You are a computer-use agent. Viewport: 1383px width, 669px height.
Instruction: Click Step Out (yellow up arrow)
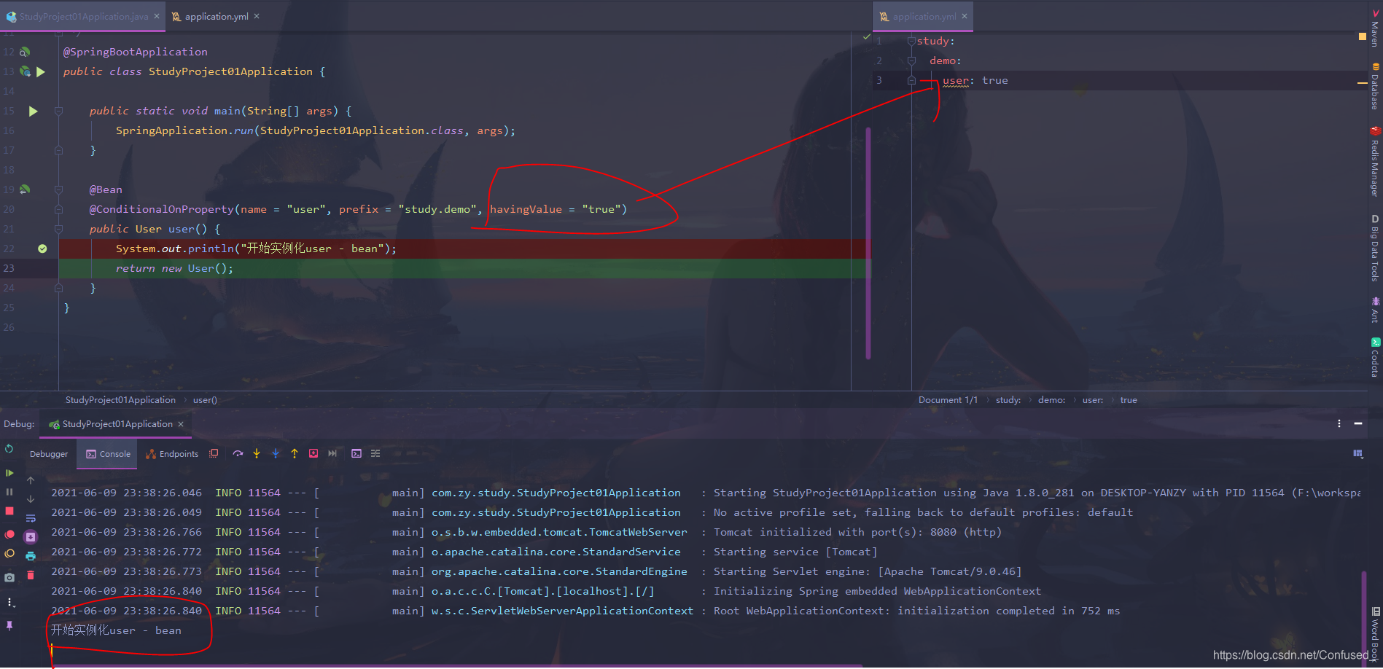[x=295, y=453]
